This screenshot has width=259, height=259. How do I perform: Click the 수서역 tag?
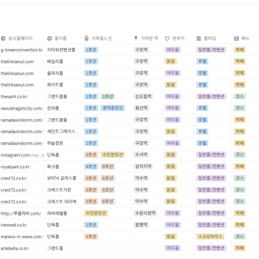141,155
